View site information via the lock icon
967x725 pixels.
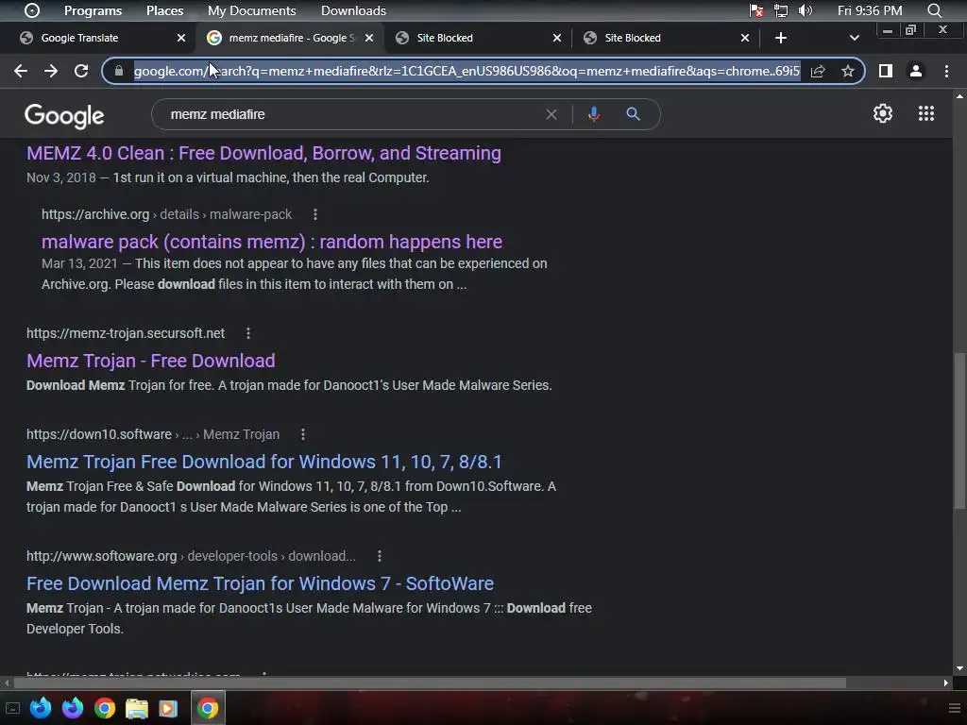pyautogui.click(x=118, y=71)
